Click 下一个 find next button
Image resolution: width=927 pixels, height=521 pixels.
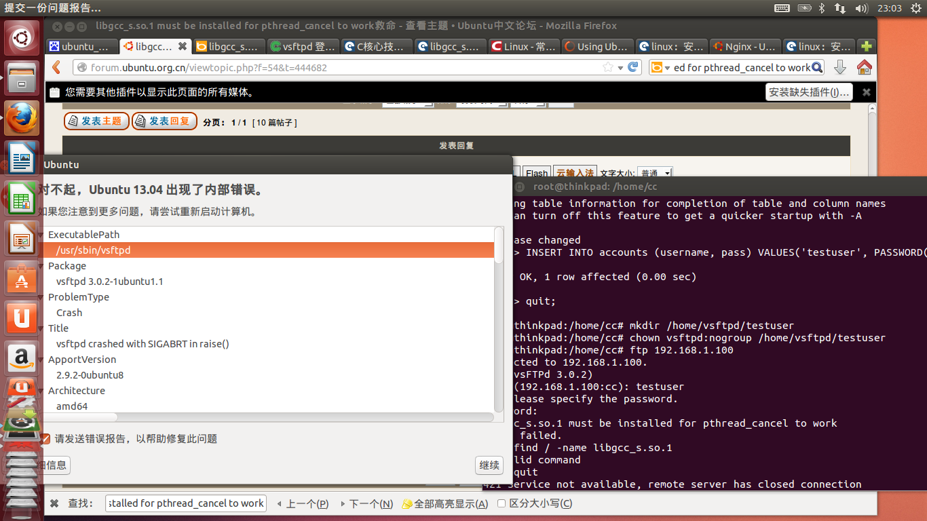point(366,503)
